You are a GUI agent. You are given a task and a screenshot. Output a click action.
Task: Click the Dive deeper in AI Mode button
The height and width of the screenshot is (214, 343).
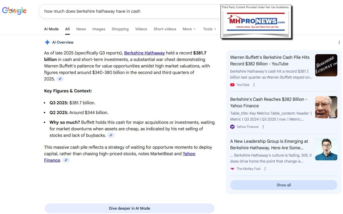(x=129, y=208)
